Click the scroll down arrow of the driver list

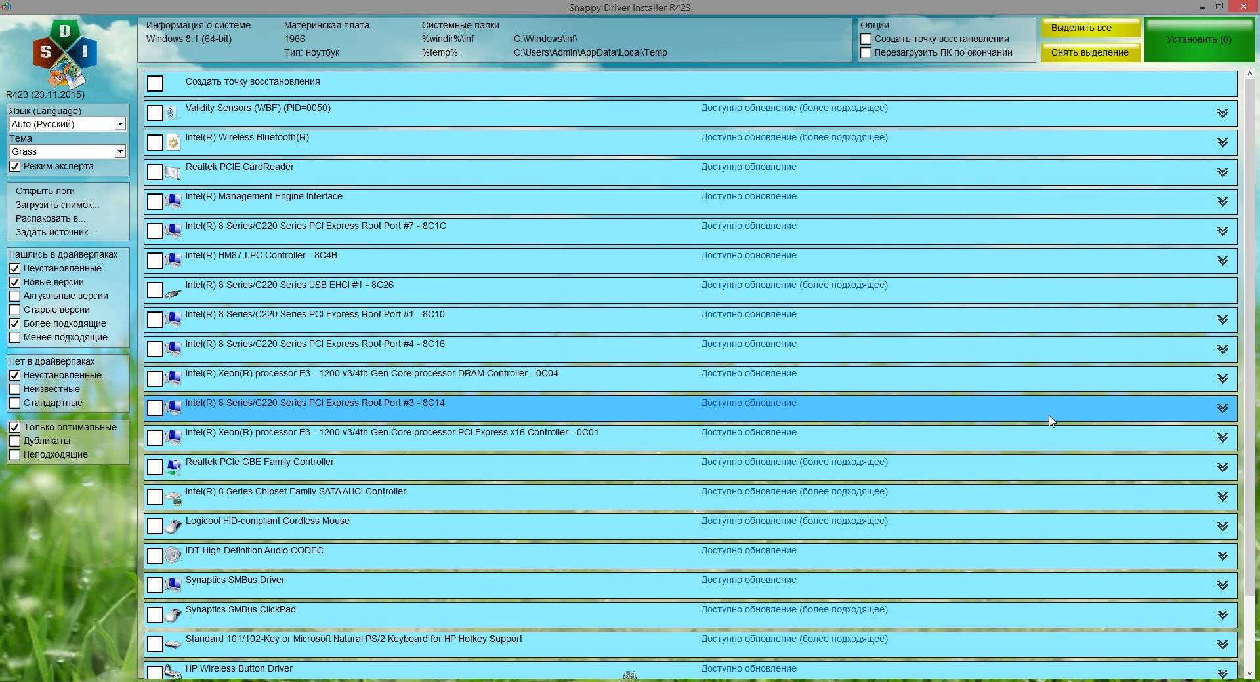1249,673
